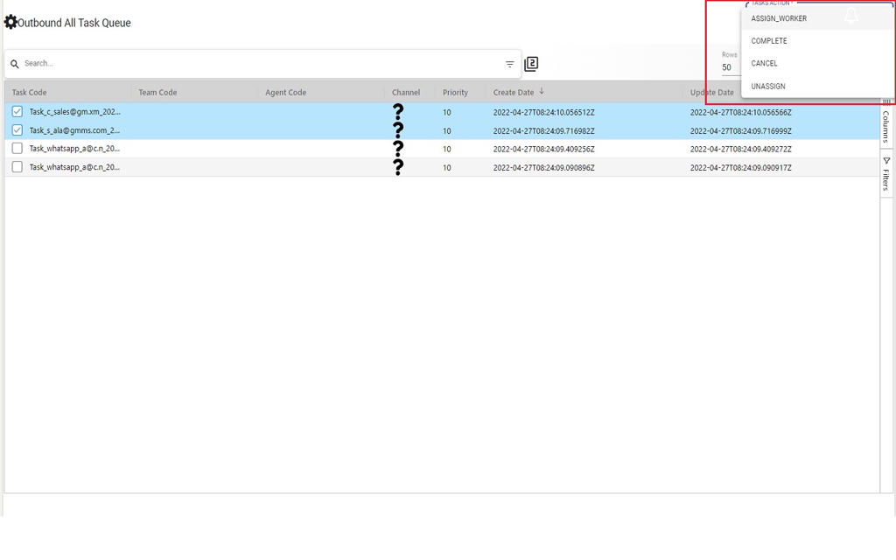Screen dimensions: 896x560
Task: Click the channel icon in the last row
Action: [398, 167]
